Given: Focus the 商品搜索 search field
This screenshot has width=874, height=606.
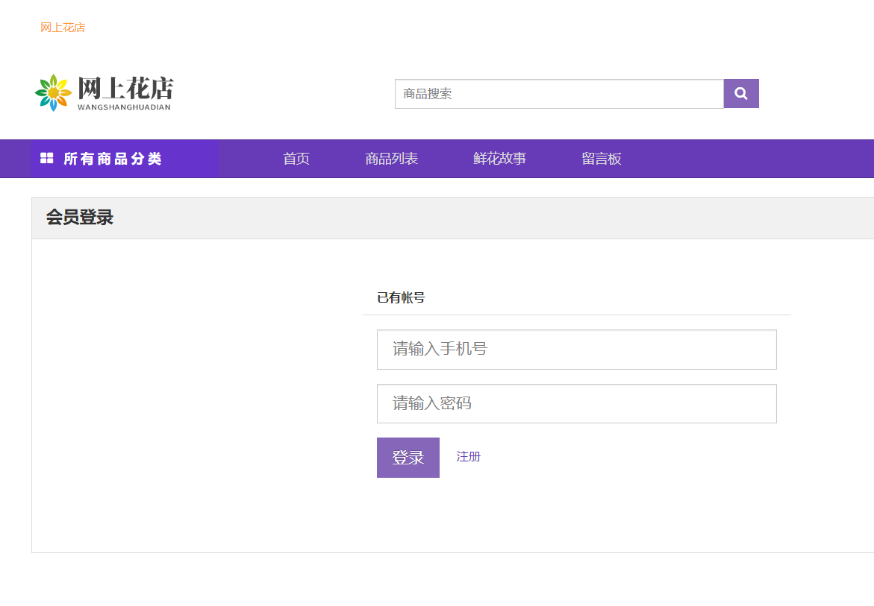Looking at the screenshot, I should click(x=559, y=93).
